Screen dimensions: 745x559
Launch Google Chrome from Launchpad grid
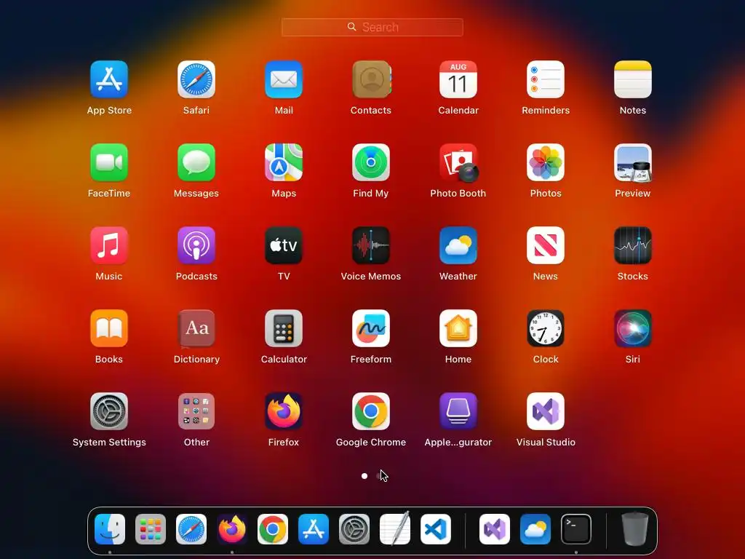point(371,411)
